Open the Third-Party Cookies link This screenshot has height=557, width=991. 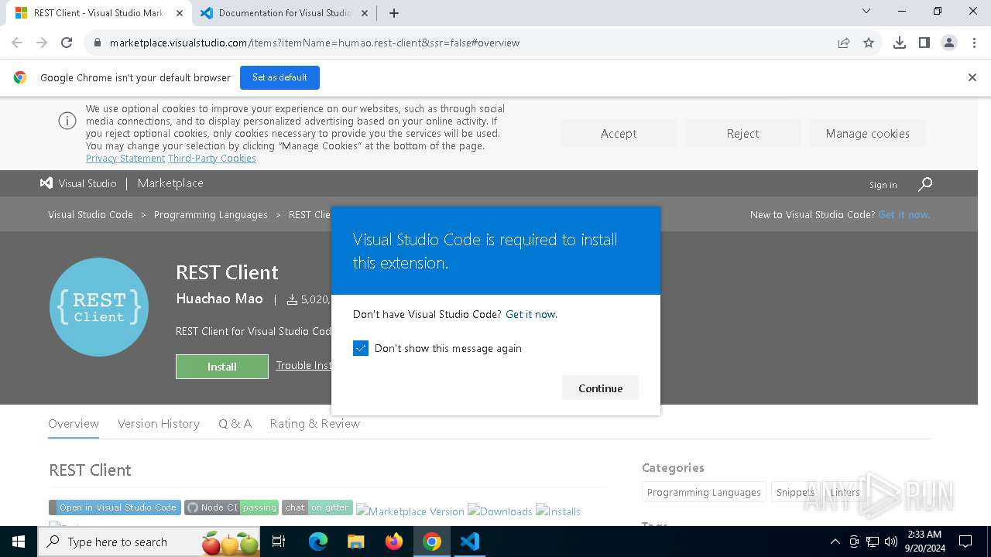[x=212, y=158]
